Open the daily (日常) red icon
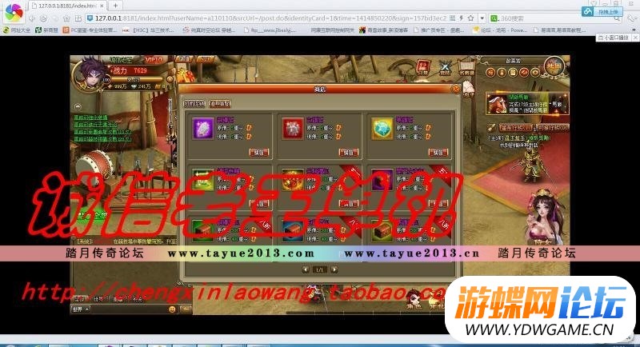Image resolution: width=640 pixels, height=347 pixels. tap(423, 67)
